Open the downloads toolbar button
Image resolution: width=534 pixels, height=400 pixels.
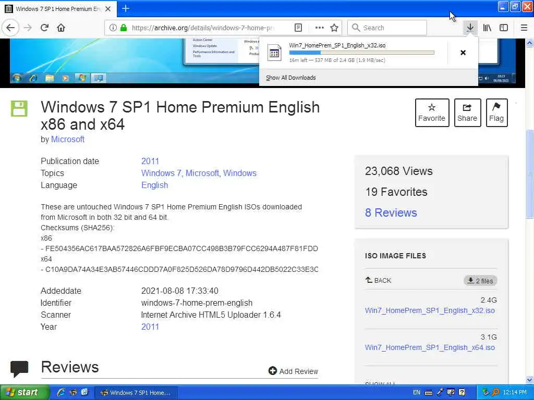(x=470, y=28)
